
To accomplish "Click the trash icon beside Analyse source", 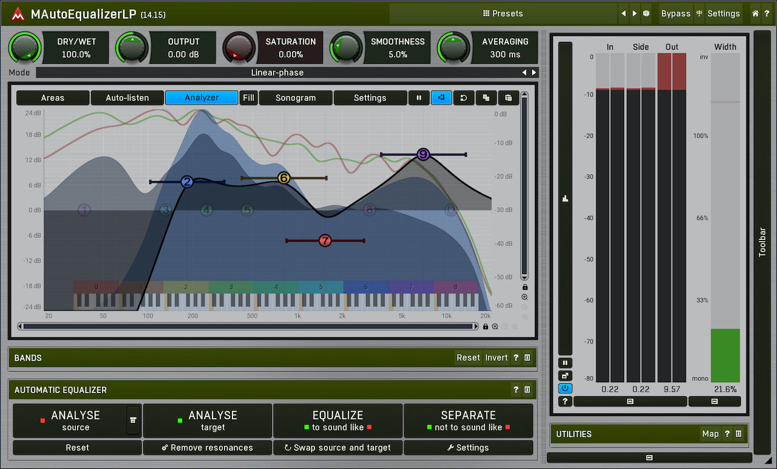I will 133,420.
